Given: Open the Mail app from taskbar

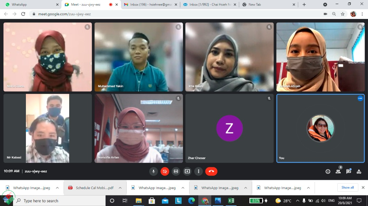Looking at the screenshot, I should tap(165, 201).
